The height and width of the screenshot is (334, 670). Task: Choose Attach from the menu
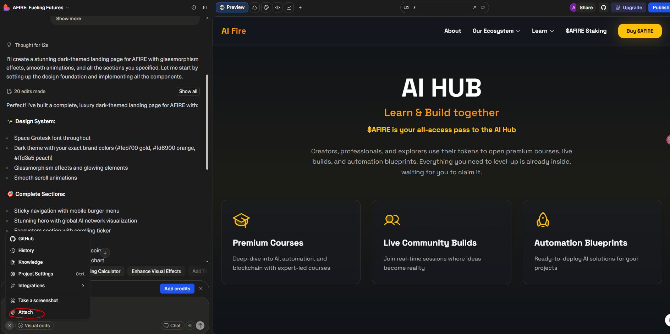tap(48, 312)
